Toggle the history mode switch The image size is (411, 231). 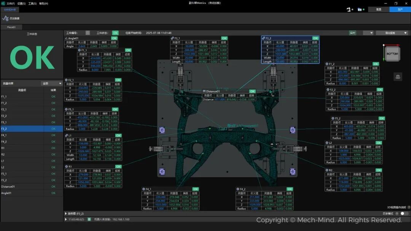[x=404, y=214]
